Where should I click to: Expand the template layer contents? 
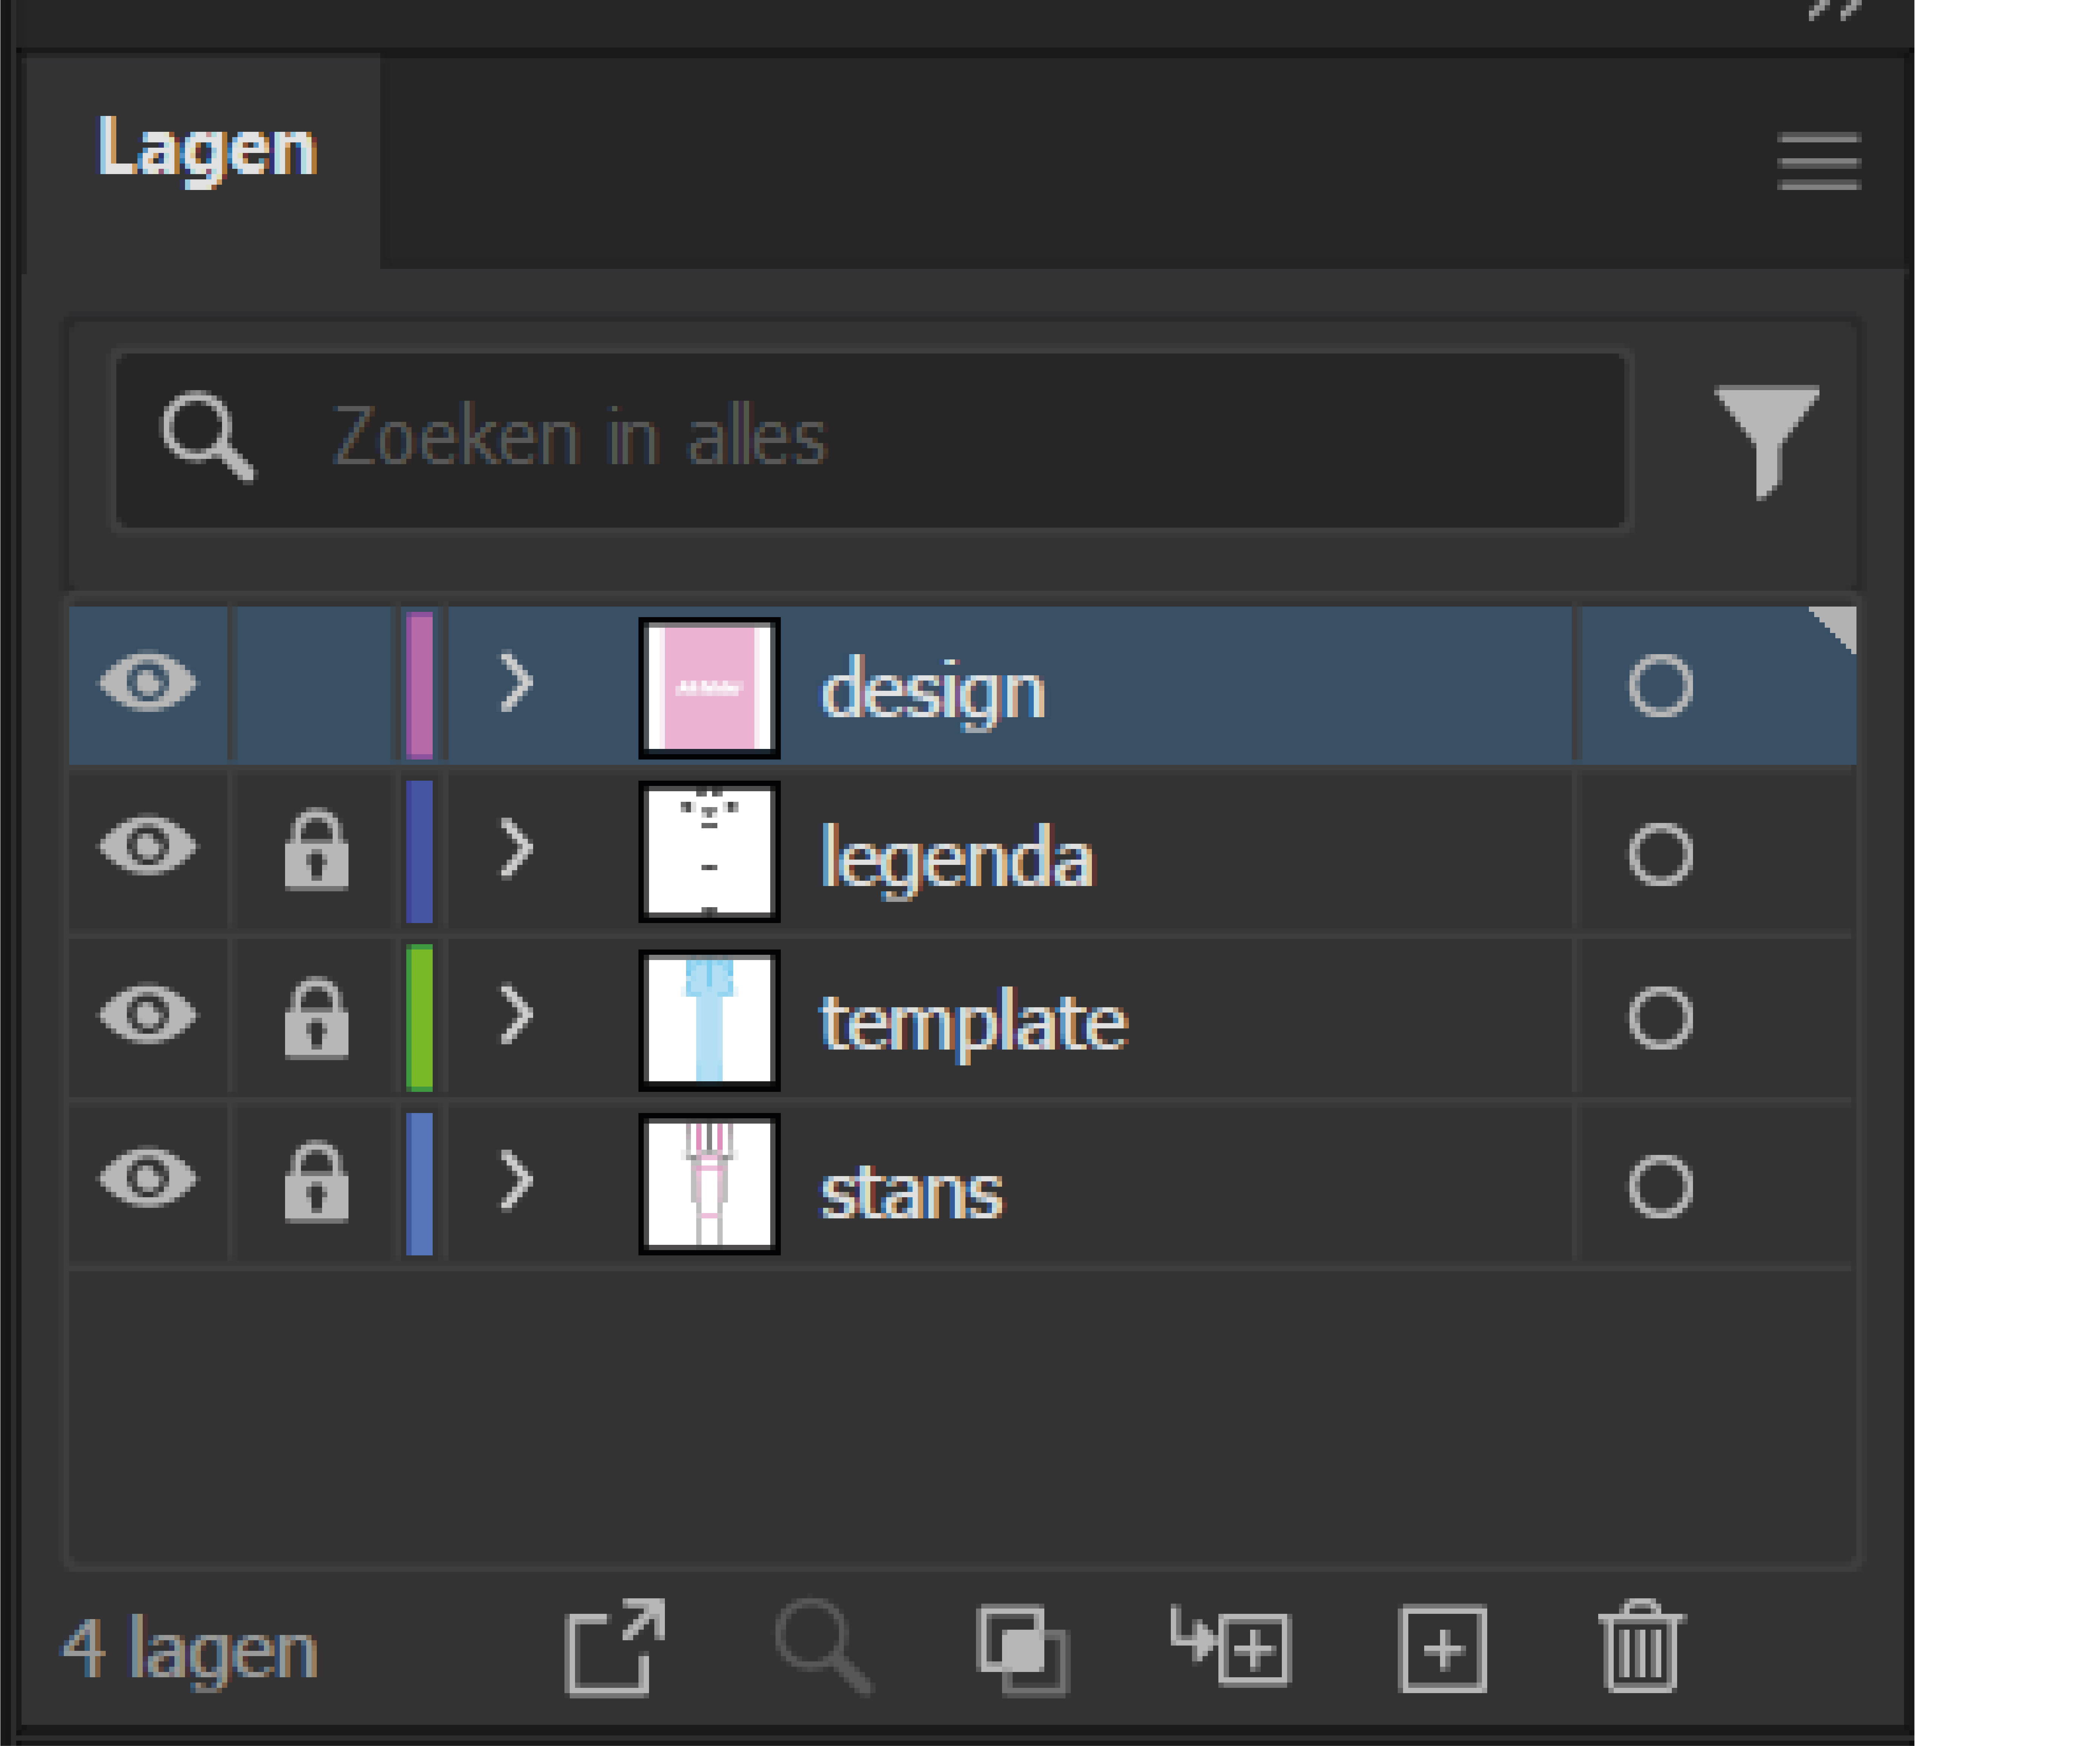516,1017
